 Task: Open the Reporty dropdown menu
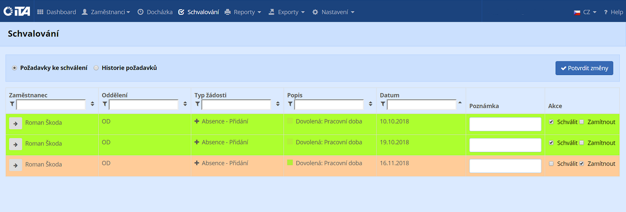(243, 12)
